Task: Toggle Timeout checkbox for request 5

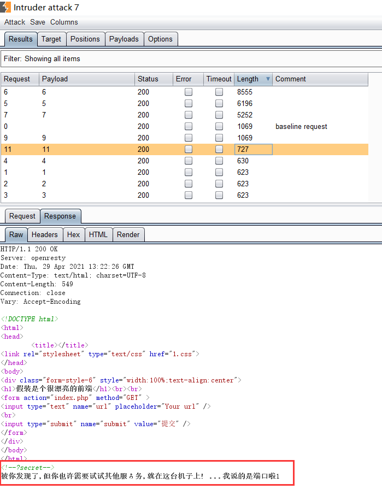Action: click(x=219, y=103)
